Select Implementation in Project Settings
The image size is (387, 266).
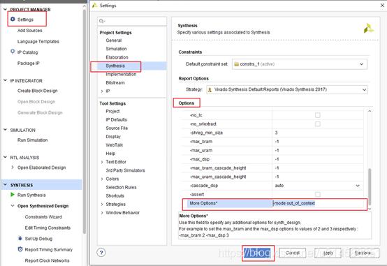121,74
